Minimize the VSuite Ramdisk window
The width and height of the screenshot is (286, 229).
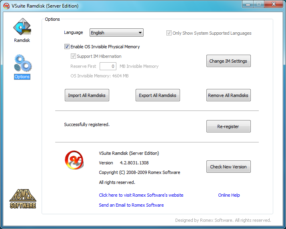click(x=248, y=4)
